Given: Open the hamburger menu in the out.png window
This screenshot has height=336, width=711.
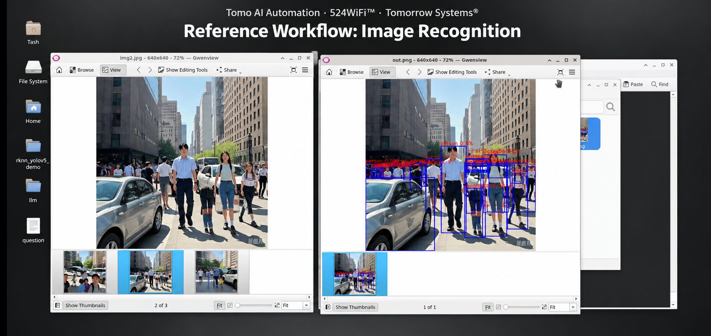Looking at the screenshot, I should tap(572, 72).
